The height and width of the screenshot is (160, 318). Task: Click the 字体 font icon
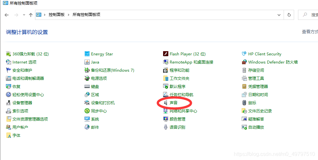click(x=9, y=135)
